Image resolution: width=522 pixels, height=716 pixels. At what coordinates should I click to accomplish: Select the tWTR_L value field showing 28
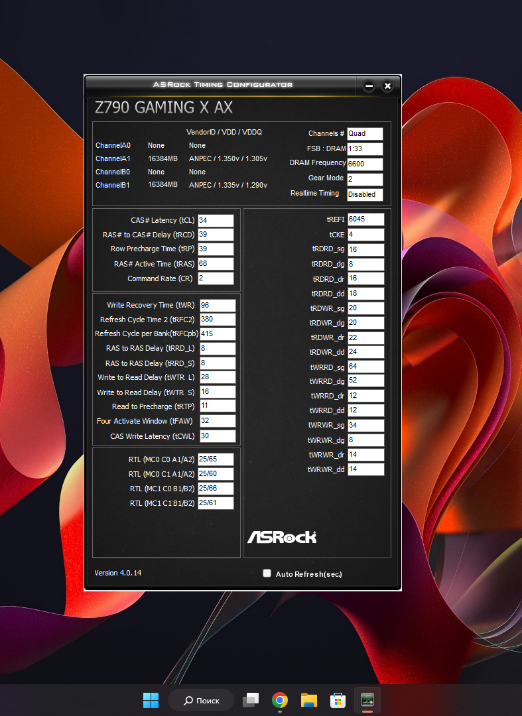pos(218,377)
